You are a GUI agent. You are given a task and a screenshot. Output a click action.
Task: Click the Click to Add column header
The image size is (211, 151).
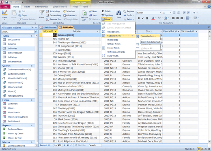pyautogui.click(x=187, y=31)
